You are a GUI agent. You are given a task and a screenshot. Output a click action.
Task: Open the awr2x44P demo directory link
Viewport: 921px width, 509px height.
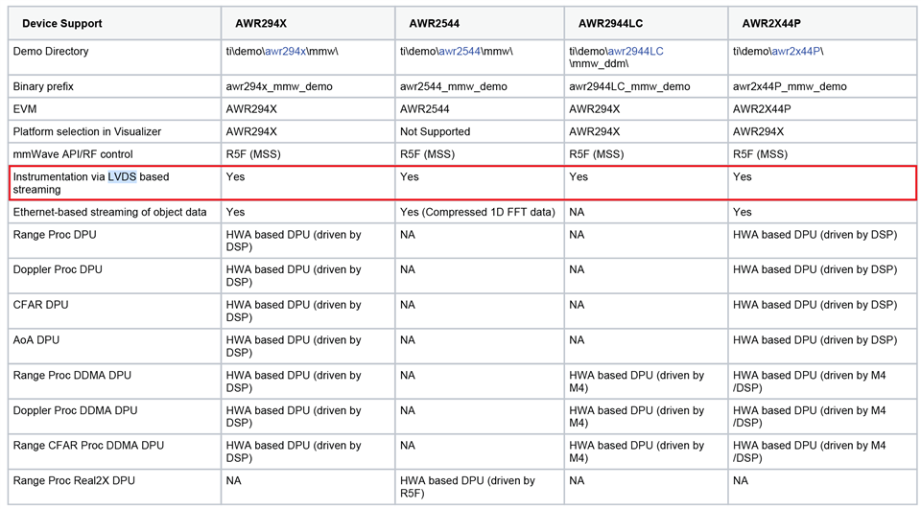796,51
